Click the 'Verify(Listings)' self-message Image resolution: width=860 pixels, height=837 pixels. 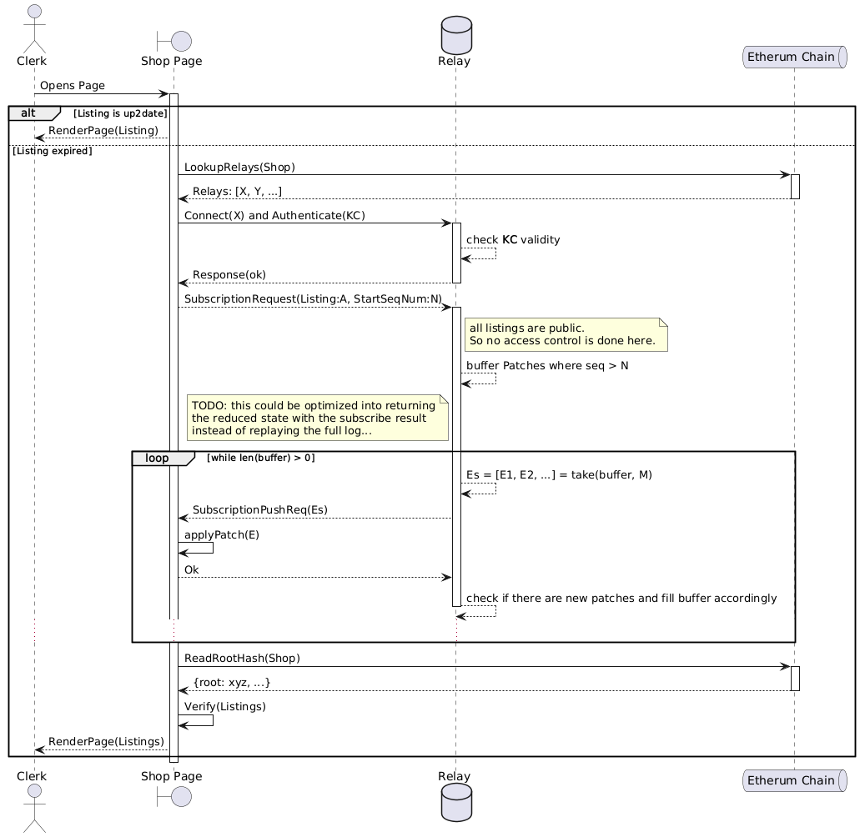click(225, 707)
